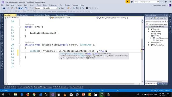
Task: Switch to the UserControl1.cs [Design] tab
Action: (42, 15)
